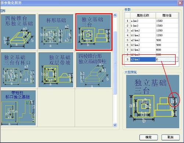Confirm with the 确定 button
Image resolution: width=184 pixels, height=143 pixels.
[149, 137]
